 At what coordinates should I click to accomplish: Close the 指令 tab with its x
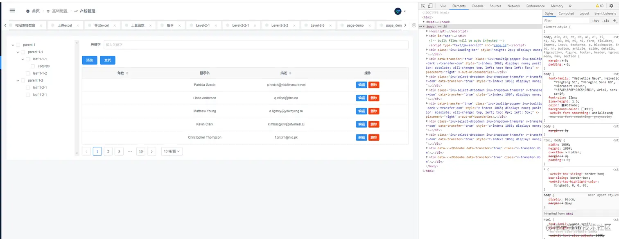point(179,25)
